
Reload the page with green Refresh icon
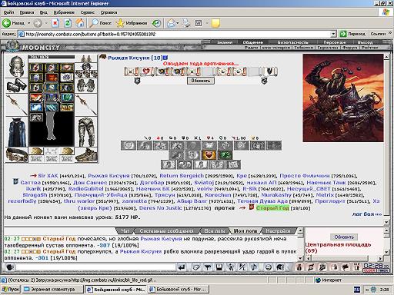pyautogui.click(x=68, y=23)
